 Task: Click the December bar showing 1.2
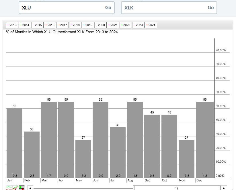205,140
